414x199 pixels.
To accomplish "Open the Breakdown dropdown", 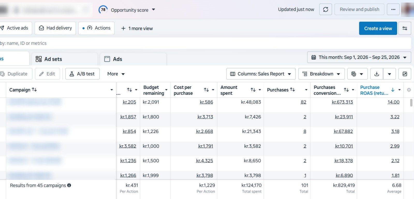I will 321,74.
